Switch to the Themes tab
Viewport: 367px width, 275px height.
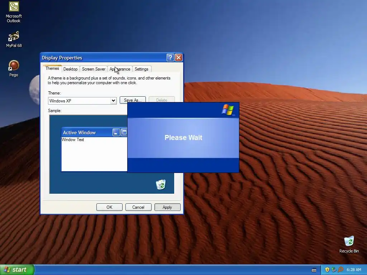[52, 68]
